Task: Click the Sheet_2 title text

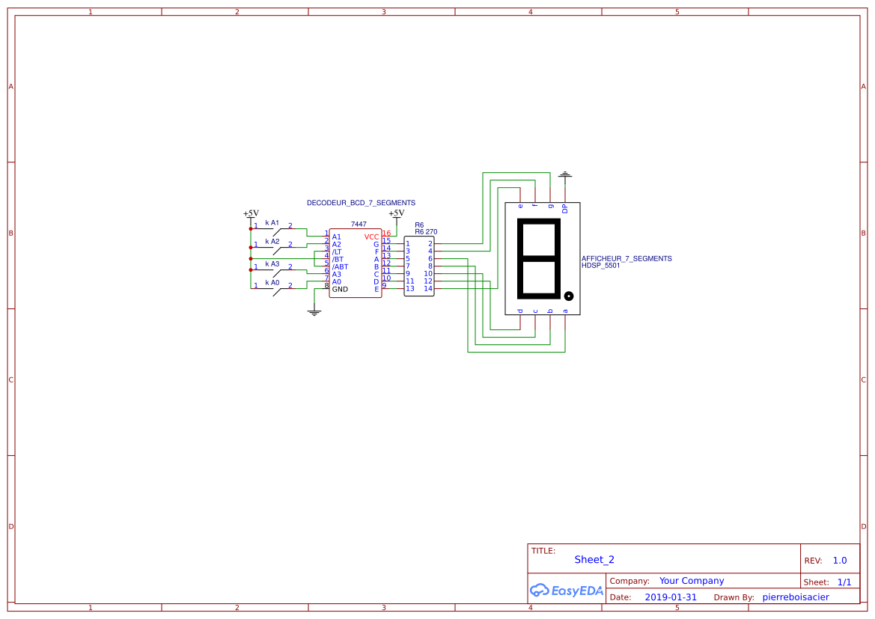Action: point(594,560)
